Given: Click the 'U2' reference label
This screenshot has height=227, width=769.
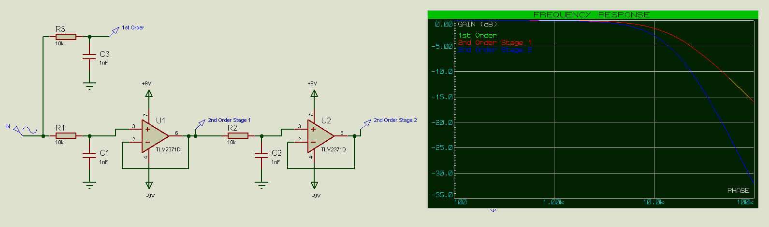Looking at the screenshot, I should click(x=326, y=120).
